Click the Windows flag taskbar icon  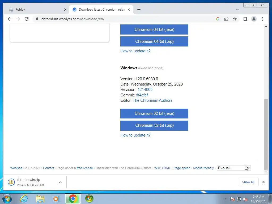(x=89, y=199)
